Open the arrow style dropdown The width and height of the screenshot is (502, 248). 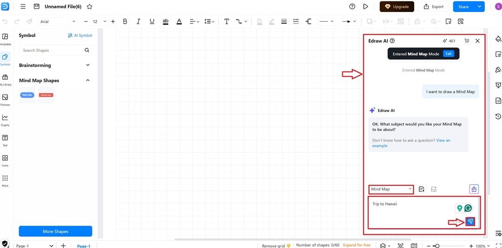349,21
